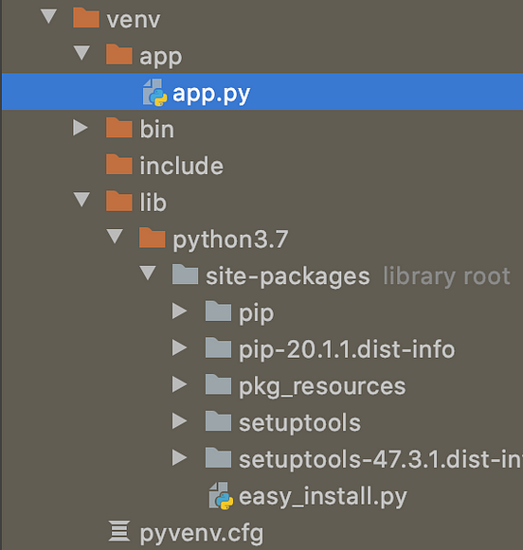Click the Python icon next to easy_install.py
Image resolution: width=523 pixels, height=550 pixels.
[x=221, y=496]
